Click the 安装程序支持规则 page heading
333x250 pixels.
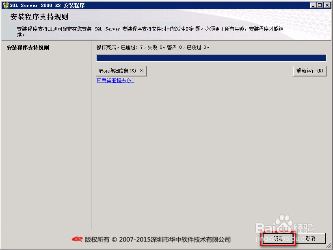[x=39, y=17]
